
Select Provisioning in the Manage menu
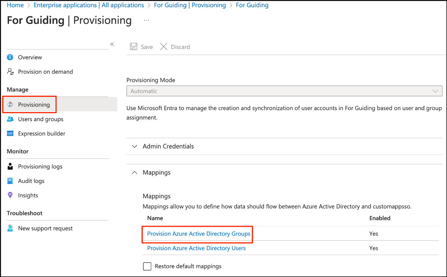(34, 105)
